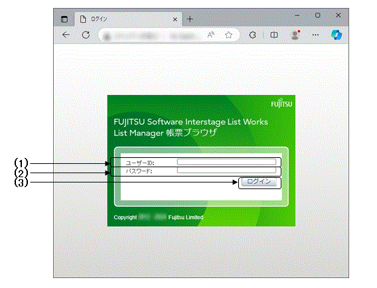Reload the login page
Image resolution: width=377 pixels, height=288 pixels.
(86, 35)
